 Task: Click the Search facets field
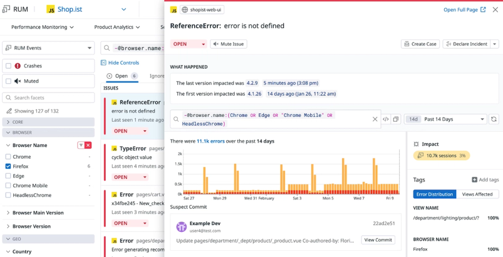tap(49, 98)
